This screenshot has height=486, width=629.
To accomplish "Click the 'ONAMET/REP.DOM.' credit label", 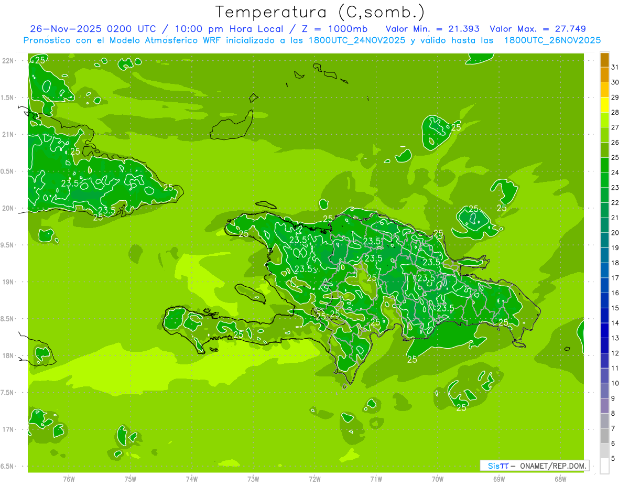I will point(553,466).
